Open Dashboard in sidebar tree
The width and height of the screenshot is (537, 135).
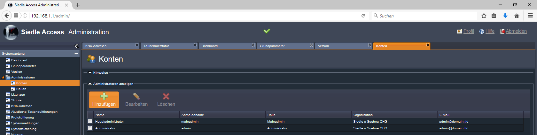[19, 60]
